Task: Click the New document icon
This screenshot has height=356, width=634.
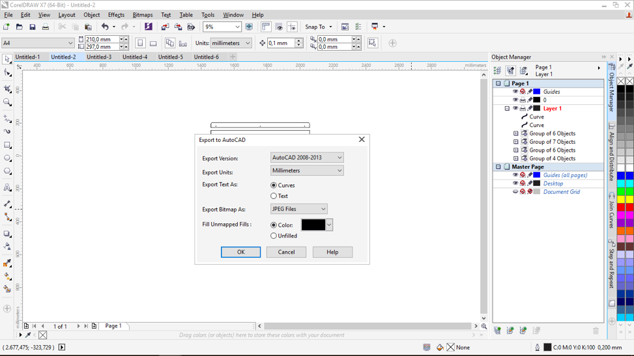Action: [7, 27]
